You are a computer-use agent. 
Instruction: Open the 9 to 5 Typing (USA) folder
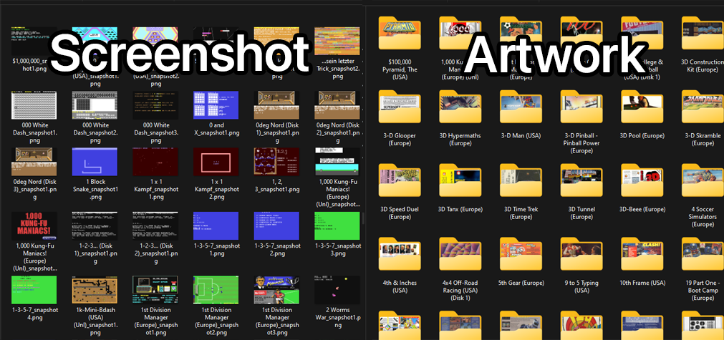pyautogui.click(x=581, y=253)
